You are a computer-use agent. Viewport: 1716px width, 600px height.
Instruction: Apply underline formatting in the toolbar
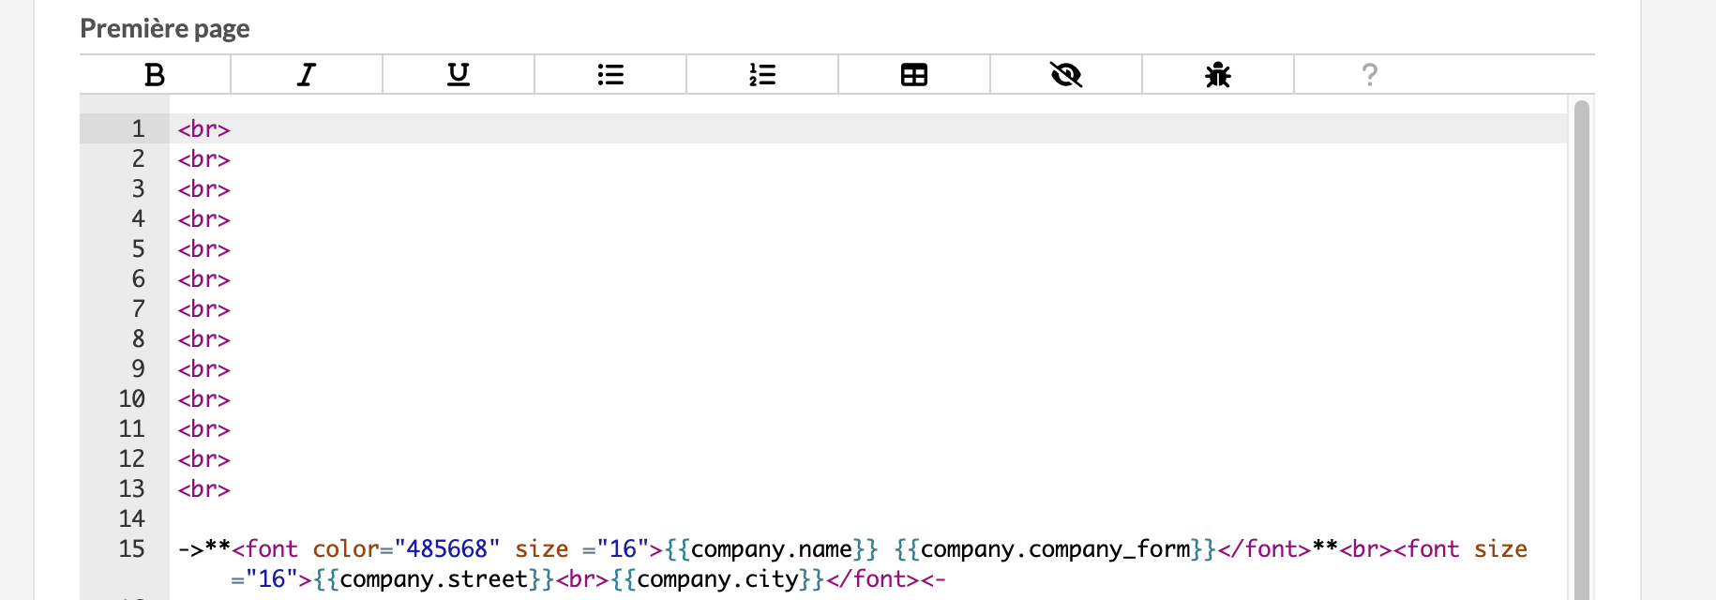459,74
